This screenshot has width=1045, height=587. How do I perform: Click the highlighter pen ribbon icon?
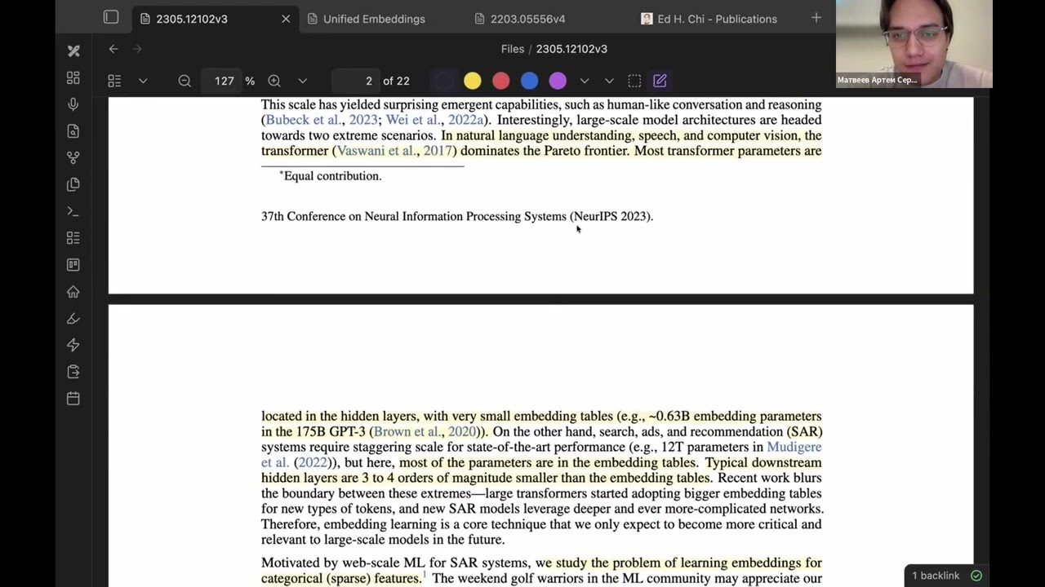pos(73,318)
